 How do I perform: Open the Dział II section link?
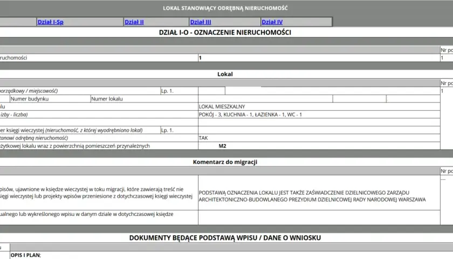[134, 22]
